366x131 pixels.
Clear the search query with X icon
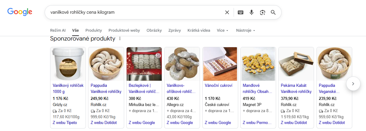[x=227, y=12]
